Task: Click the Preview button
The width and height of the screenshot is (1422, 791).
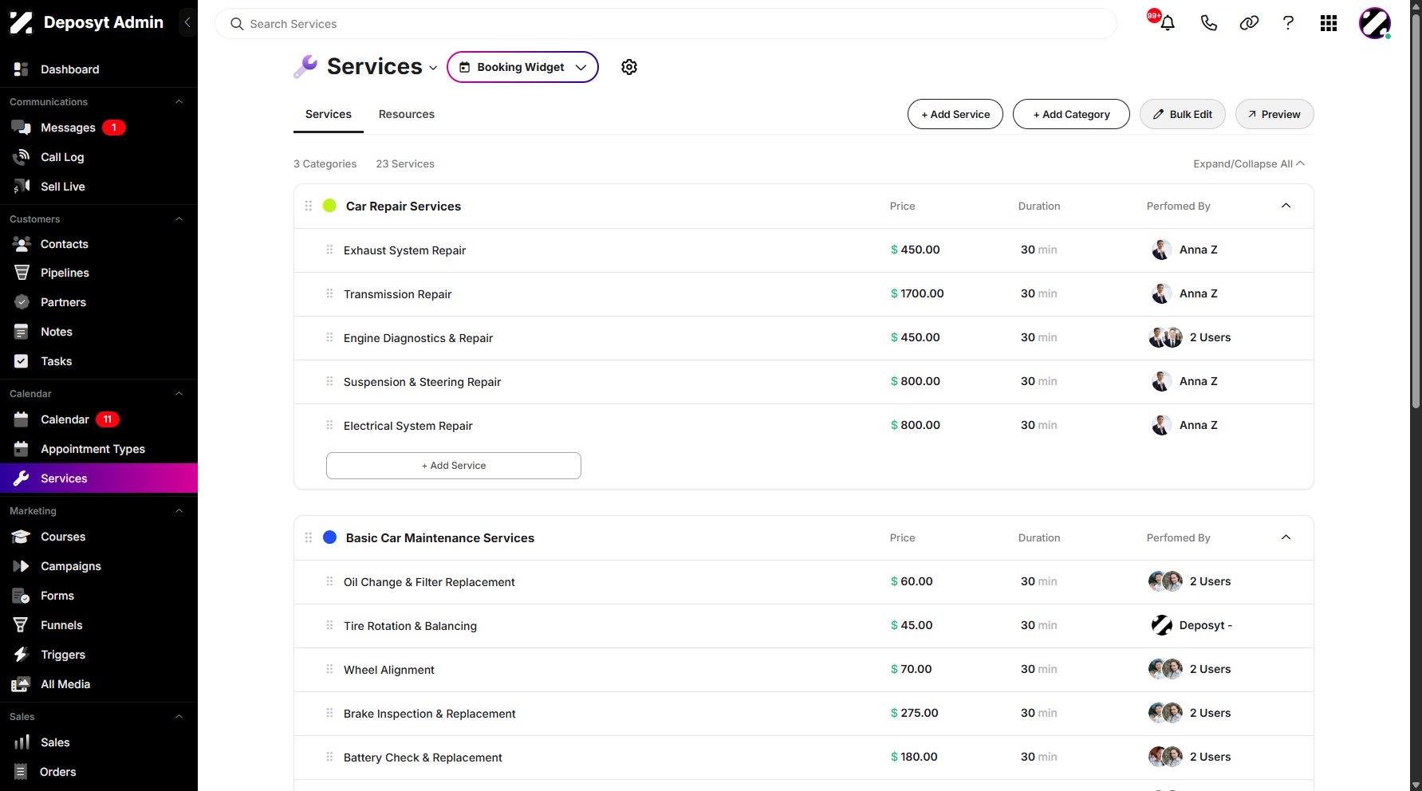Action: 1274,114
